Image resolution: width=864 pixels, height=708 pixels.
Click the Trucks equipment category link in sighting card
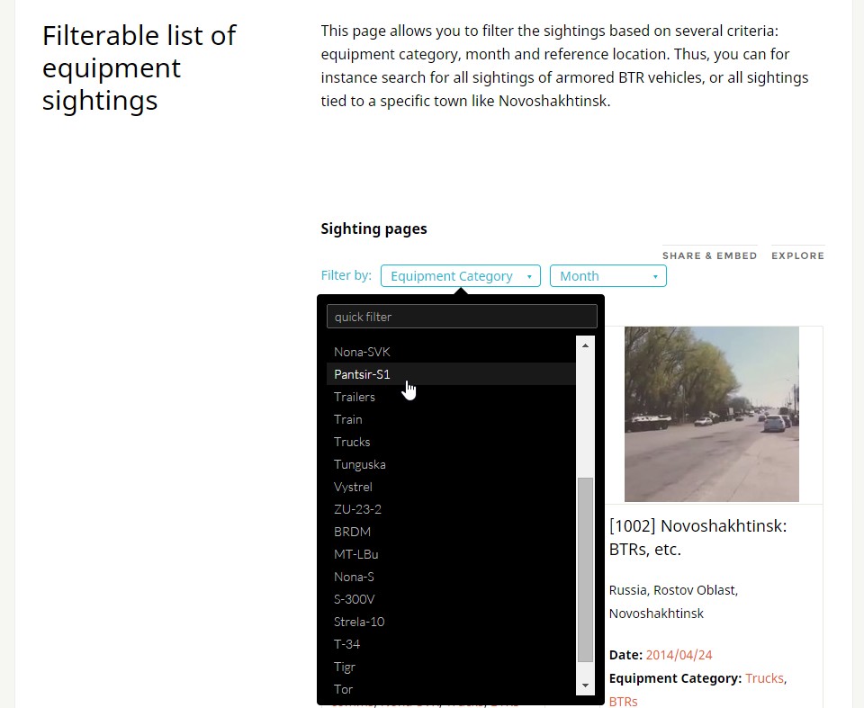(x=764, y=678)
